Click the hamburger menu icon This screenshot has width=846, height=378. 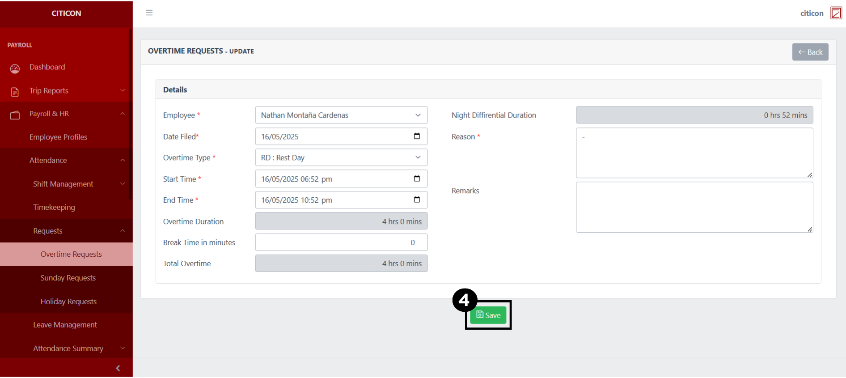point(149,13)
